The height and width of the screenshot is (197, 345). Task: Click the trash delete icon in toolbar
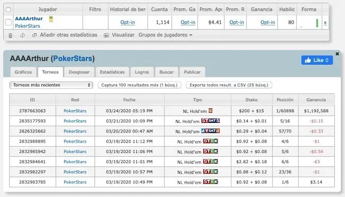click(x=10, y=35)
